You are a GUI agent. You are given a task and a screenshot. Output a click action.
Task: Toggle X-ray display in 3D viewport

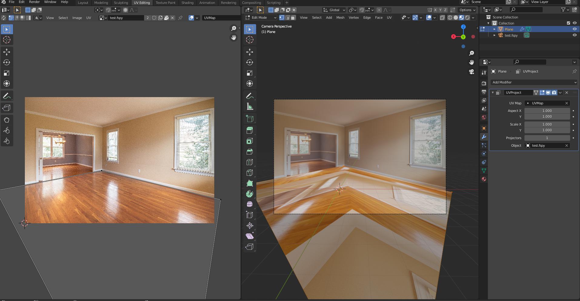[x=442, y=18]
